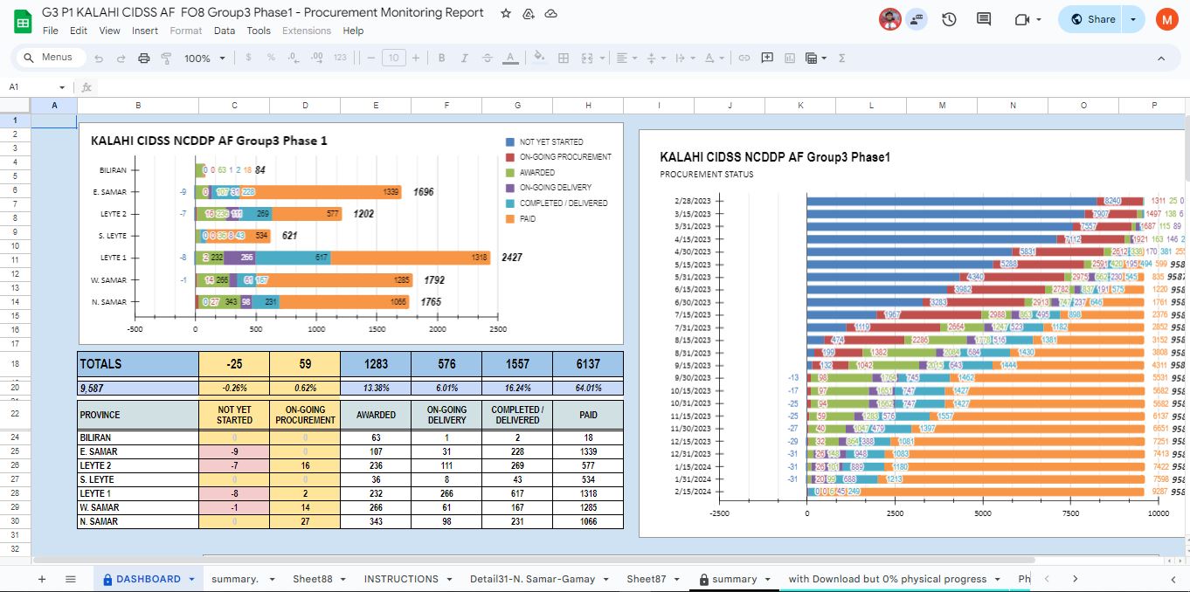Open version history clock icon
The height and width of the screenshot is (592, 1190).
pos(950,19)
